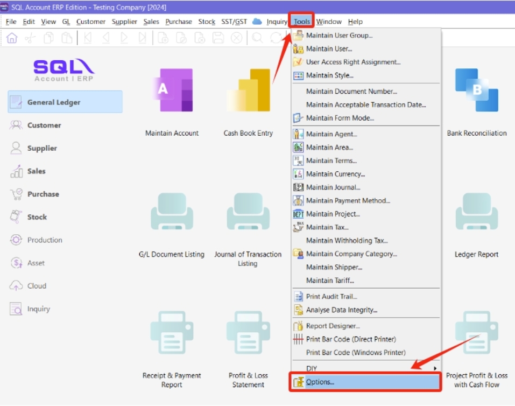Select Maintain Currency menu entry
The width and height of the screenshot is (515, 406).
[335, 174]
